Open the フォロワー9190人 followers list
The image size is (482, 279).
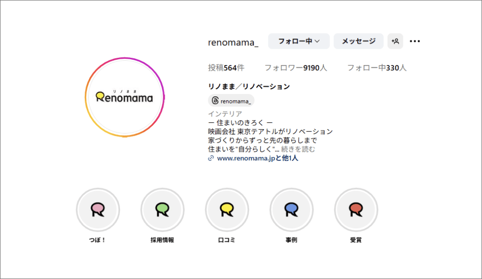pos(296,67)
